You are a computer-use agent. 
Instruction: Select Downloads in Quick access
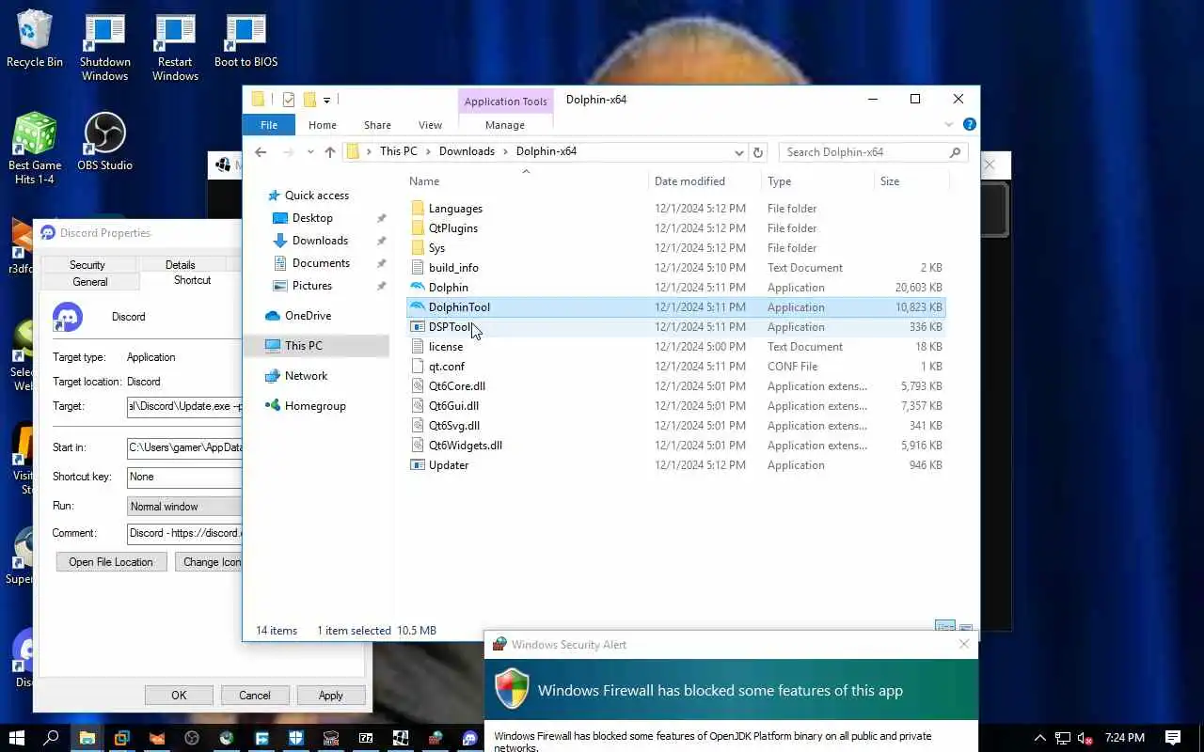tap(320, 241)
